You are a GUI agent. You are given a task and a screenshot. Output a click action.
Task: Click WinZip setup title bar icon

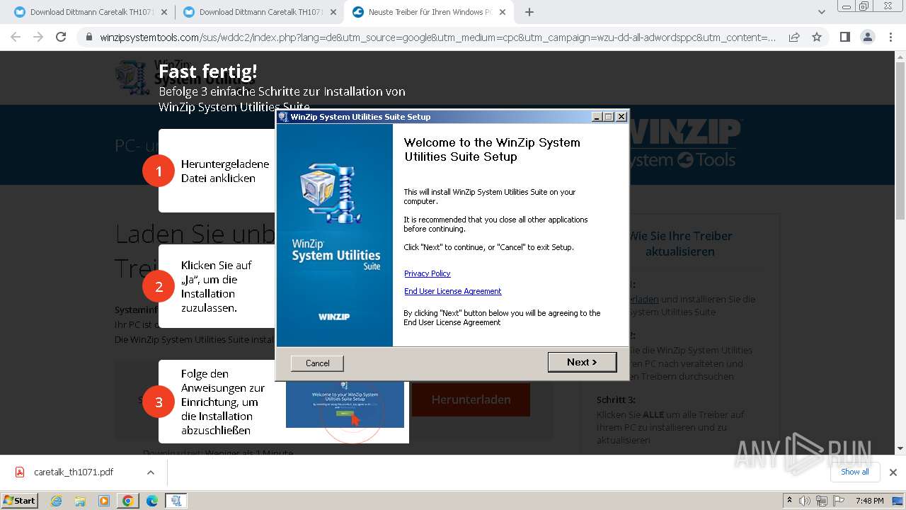click(x=283, y=117)
